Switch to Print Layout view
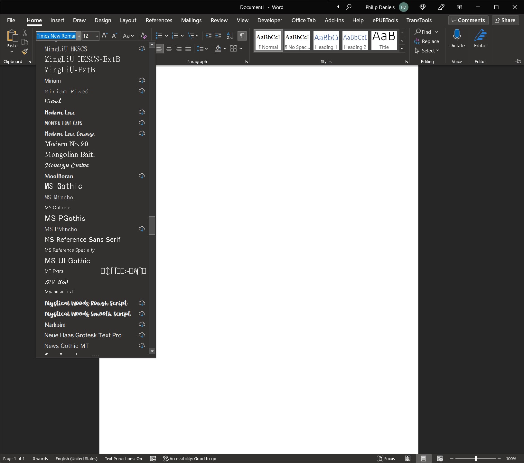 pos(424,458)
